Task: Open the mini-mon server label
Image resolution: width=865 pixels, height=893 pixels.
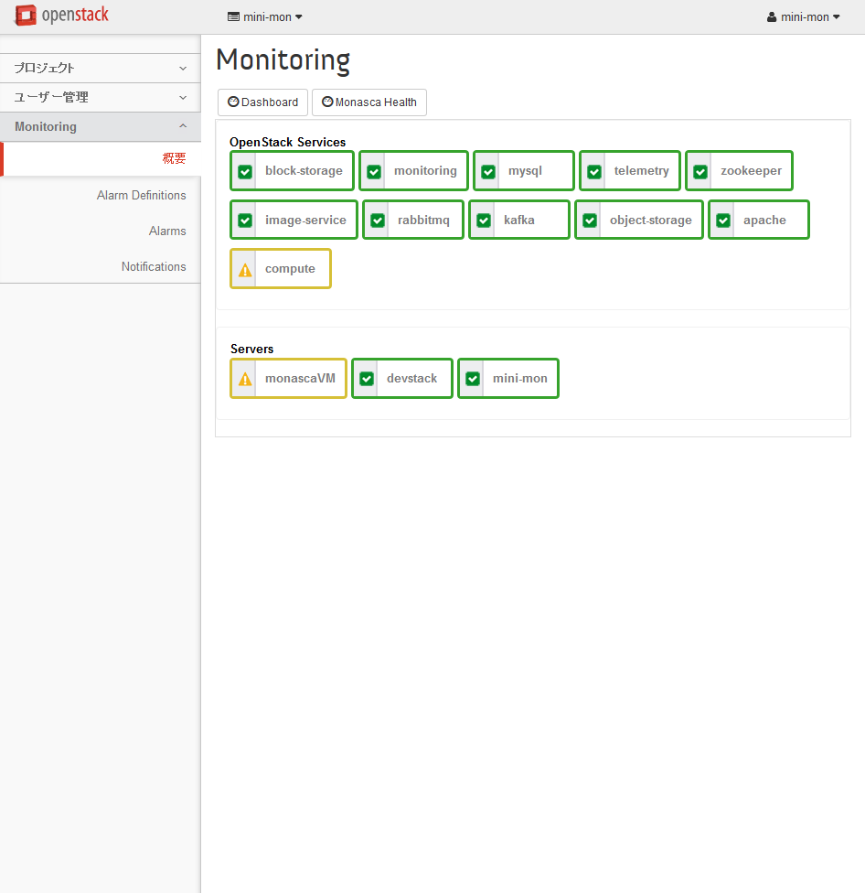Action: (x=520, y=378)
